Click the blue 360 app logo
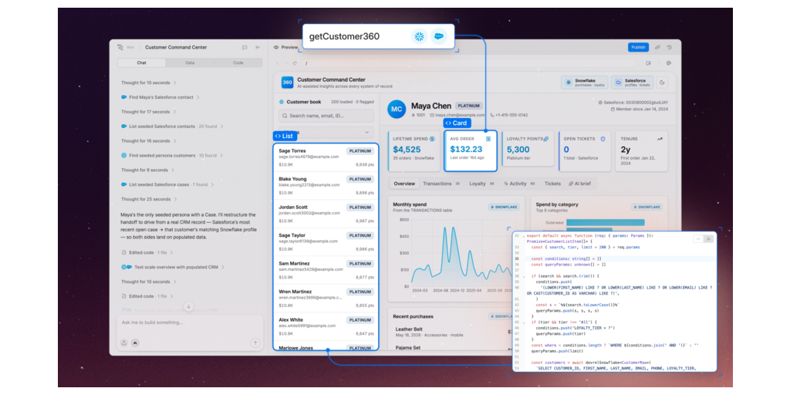The width and height of the screenshot is (790, 395). point(287,82)
